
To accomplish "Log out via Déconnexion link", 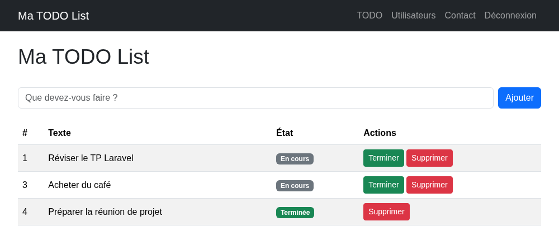I will (510, 16).
